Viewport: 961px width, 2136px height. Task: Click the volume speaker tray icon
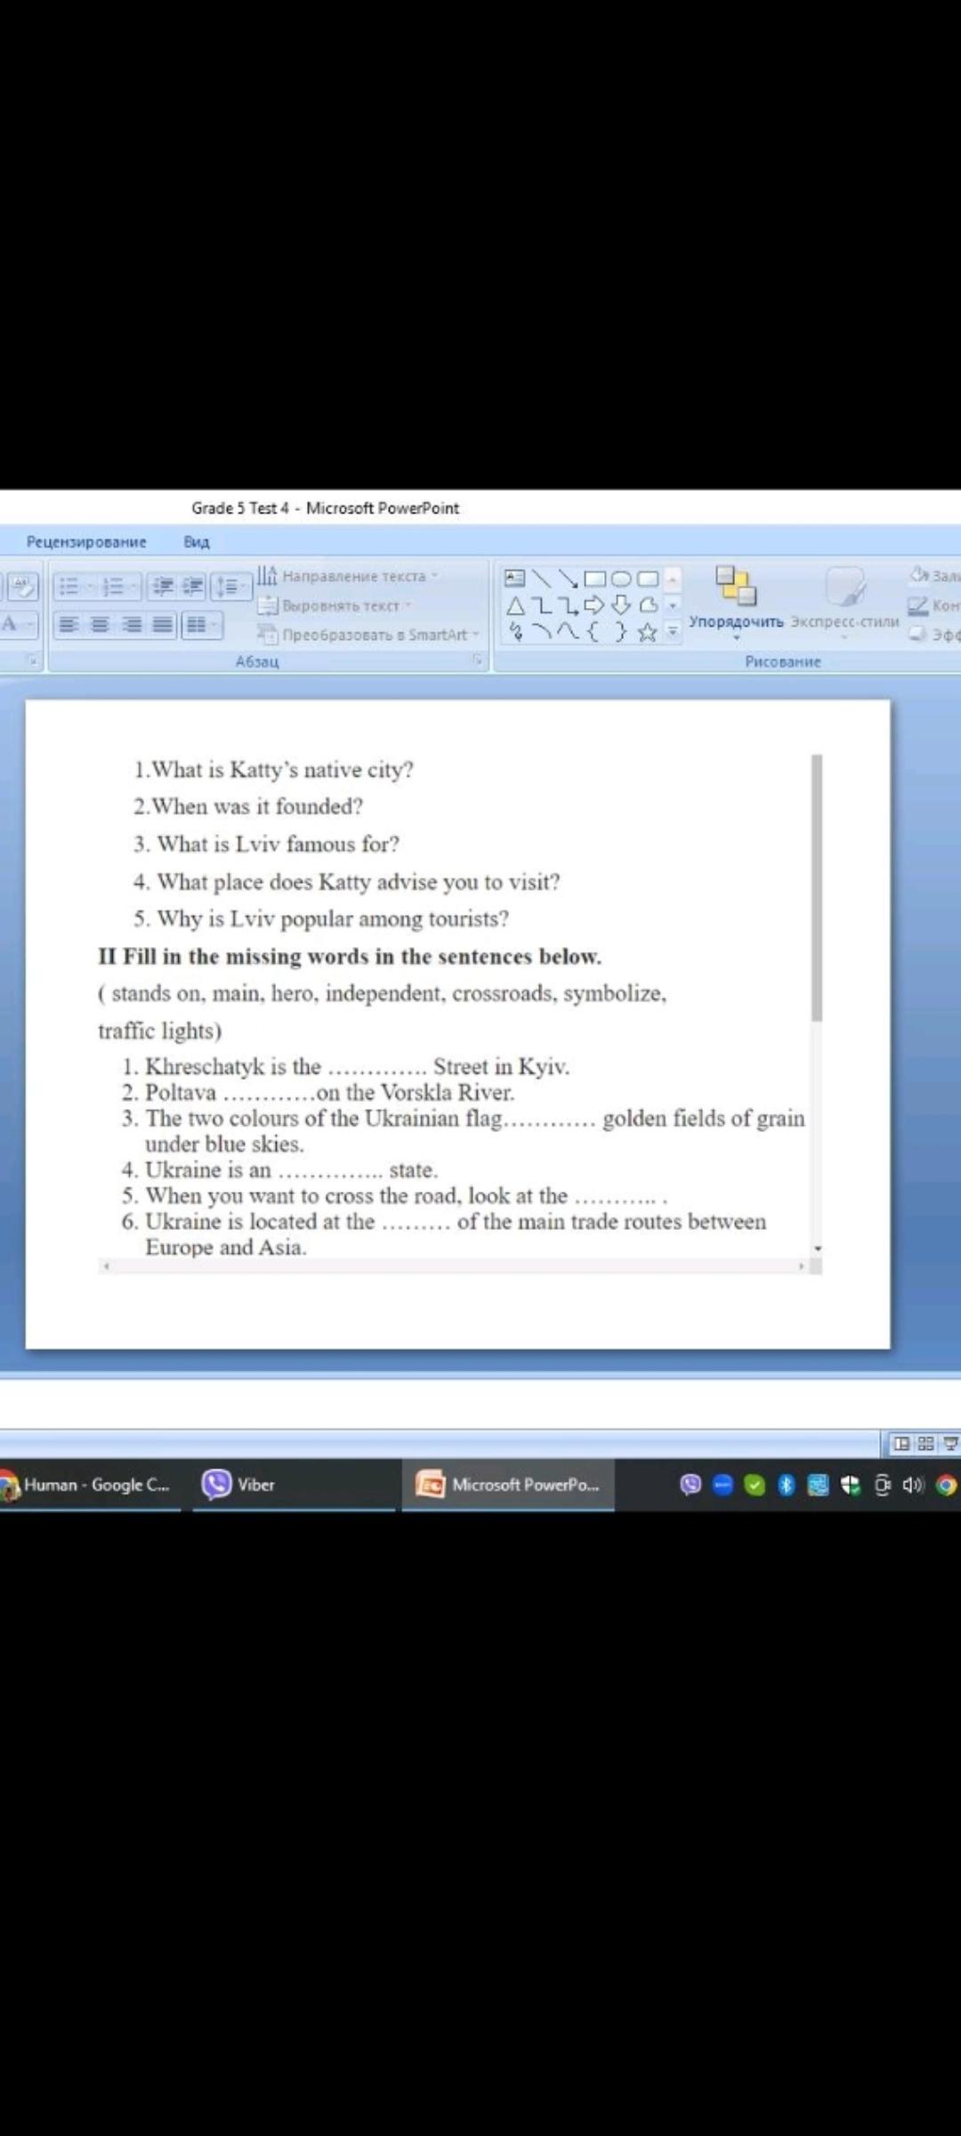point(914,1485)
